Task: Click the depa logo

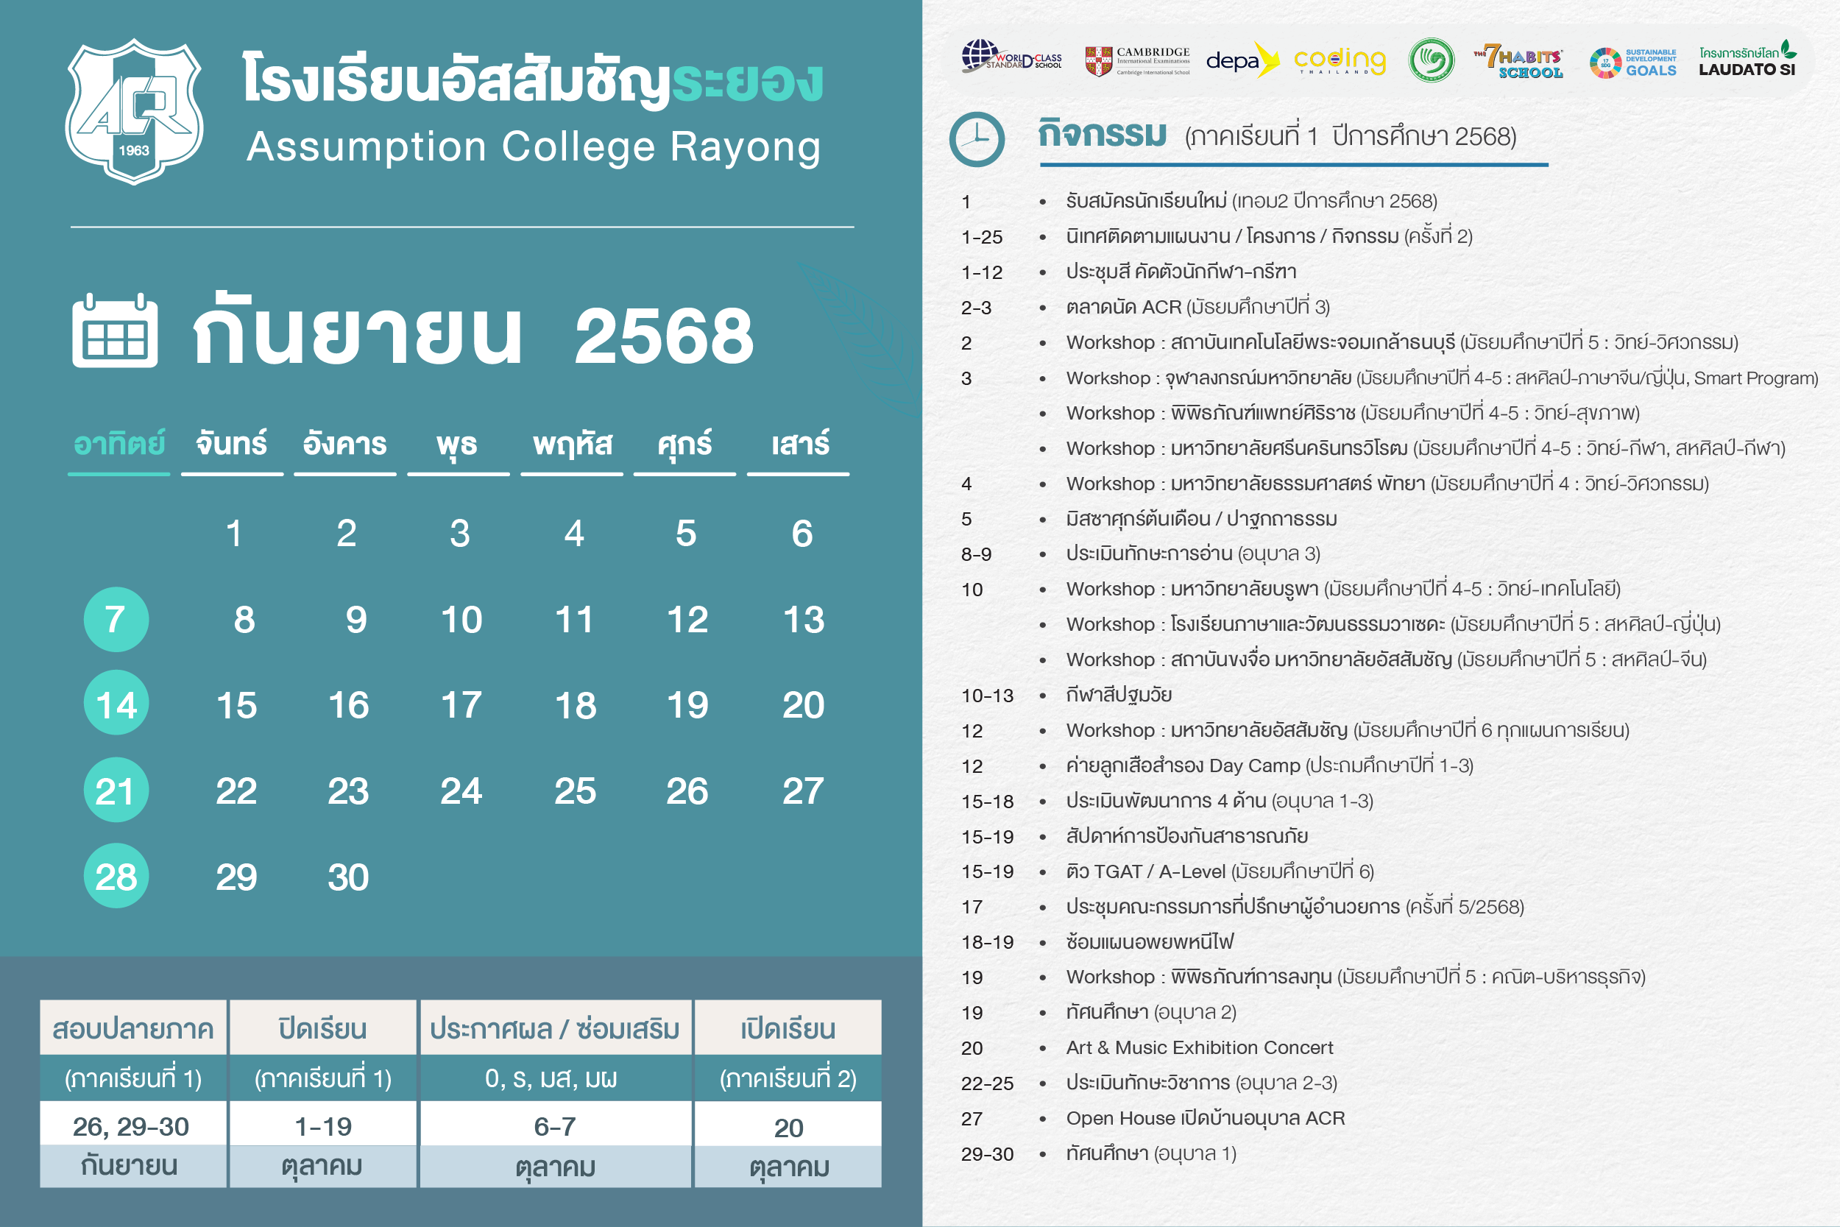Action: click(1242, 60)
